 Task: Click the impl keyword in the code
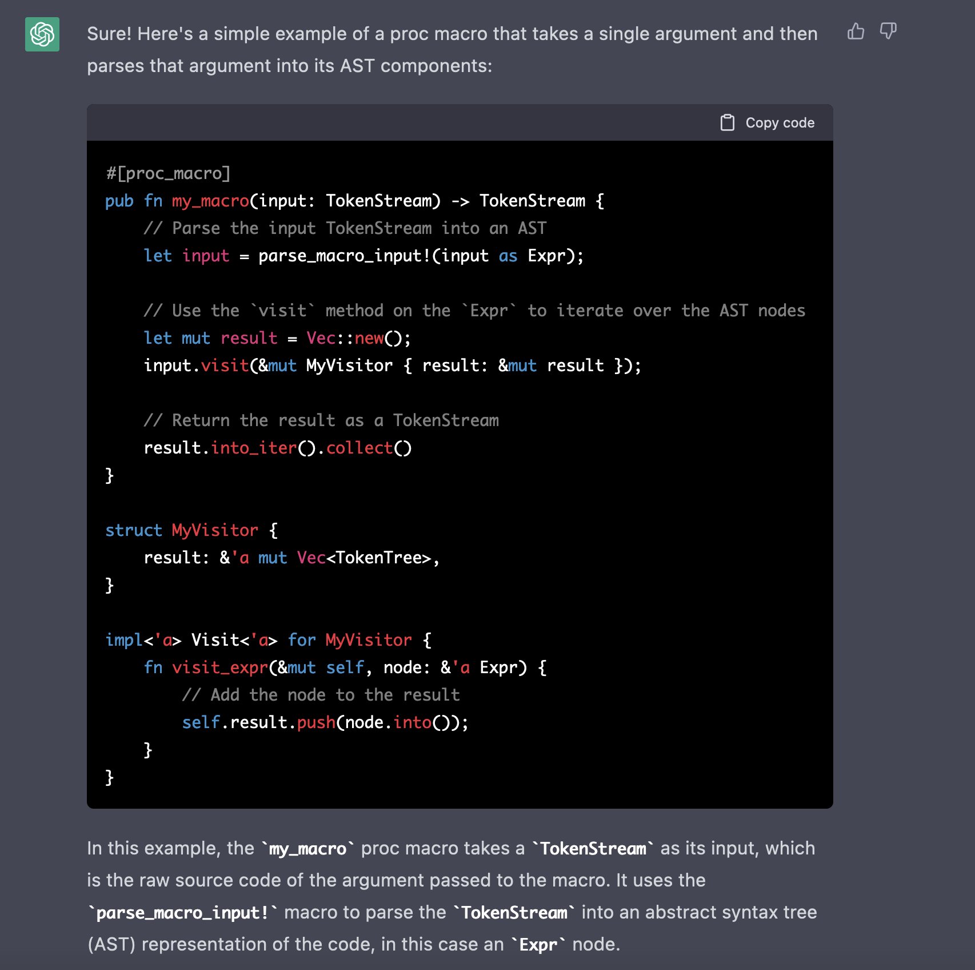[123, 640]
